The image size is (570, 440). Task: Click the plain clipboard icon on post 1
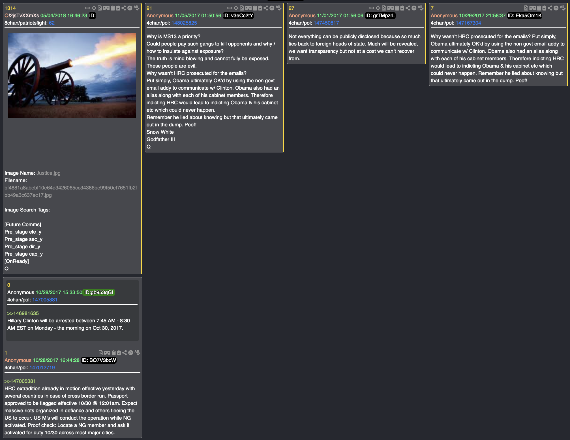point(114,353)
